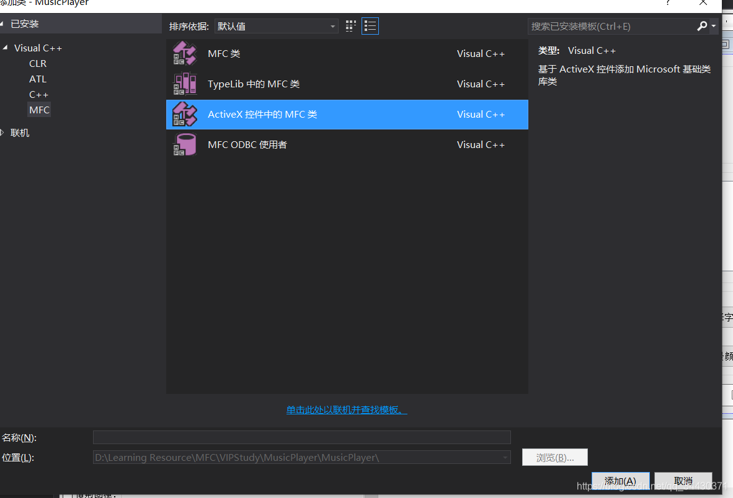Collapse the Visual C++ tree node

[x=5, y=48]
